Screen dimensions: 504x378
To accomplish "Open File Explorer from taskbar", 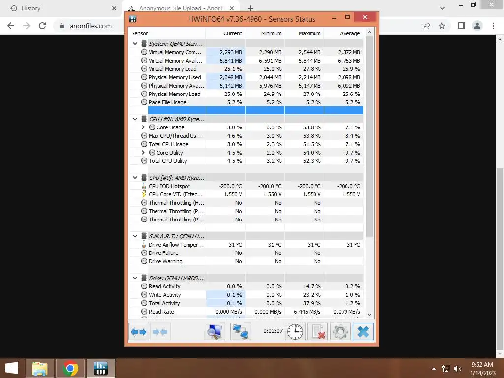I will tap(40, 368).
